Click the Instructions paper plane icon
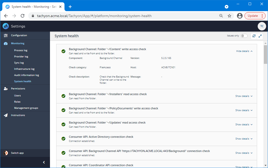The width and height of the screenshot is (268, 168). click(6, 115)
